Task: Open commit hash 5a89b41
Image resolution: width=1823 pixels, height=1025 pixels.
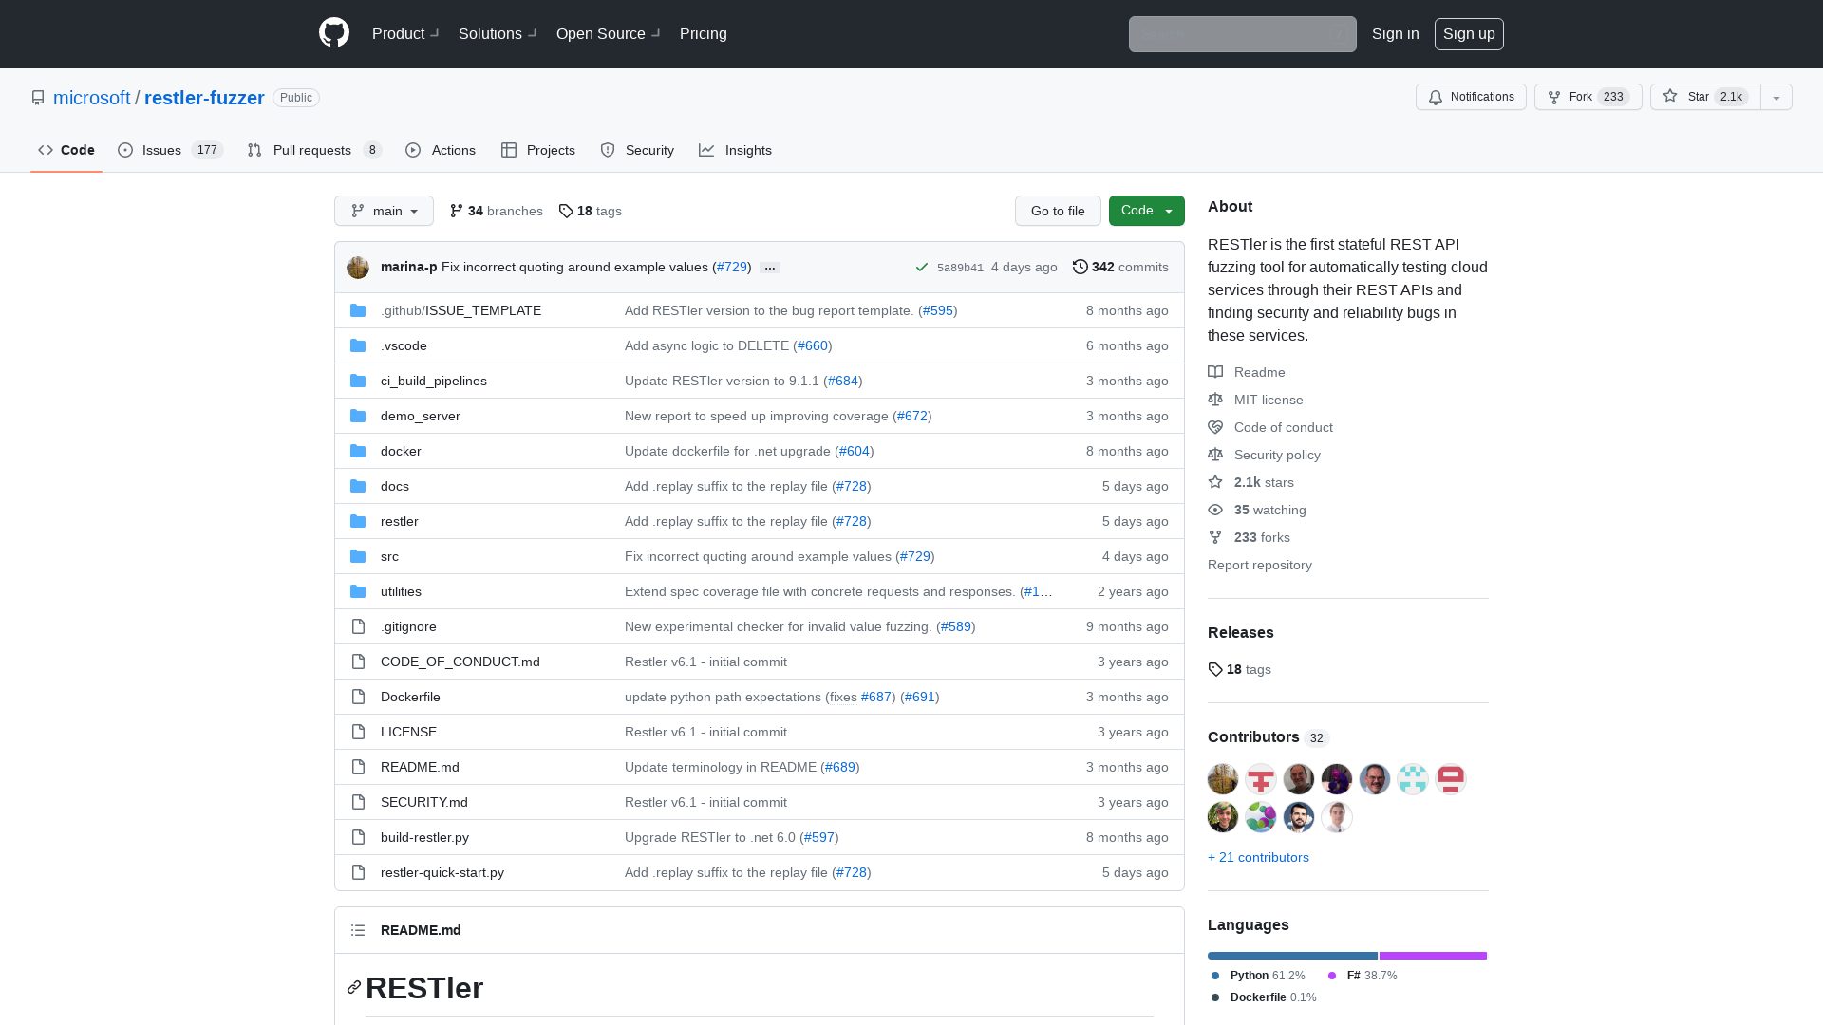Action: click(x=960, y=268)
